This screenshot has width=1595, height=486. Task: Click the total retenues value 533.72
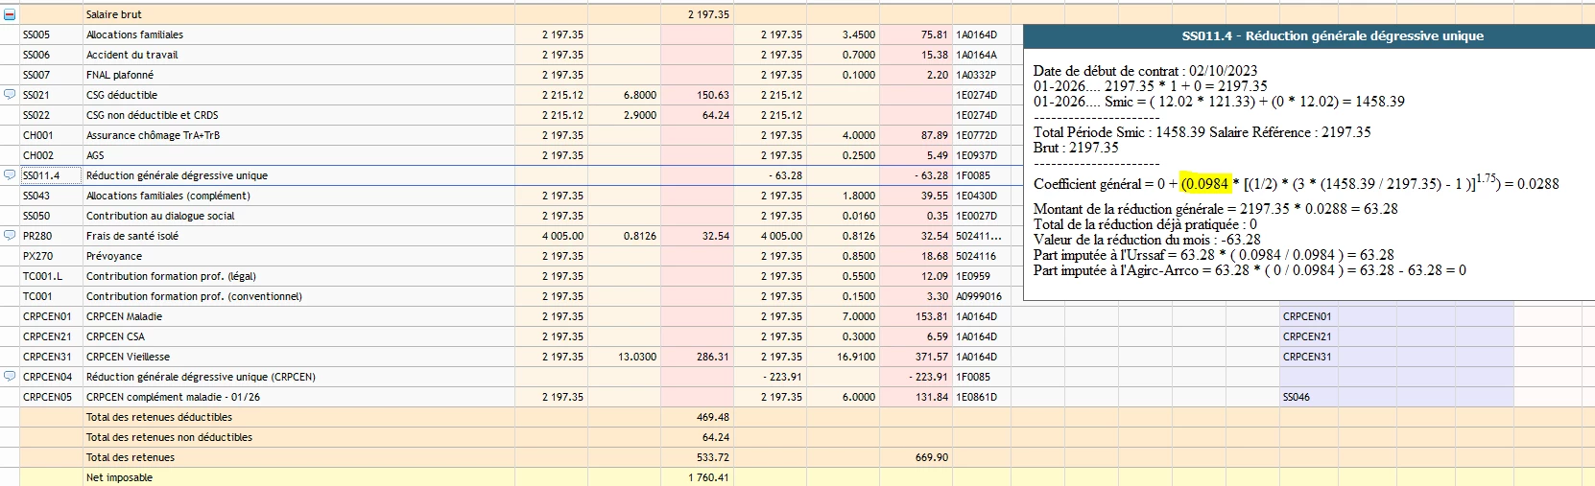click(713, 457)
